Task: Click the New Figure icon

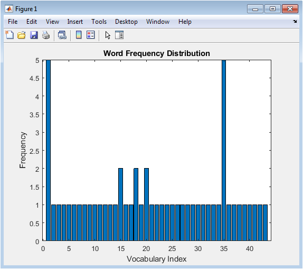Action: tap(10, 35)
